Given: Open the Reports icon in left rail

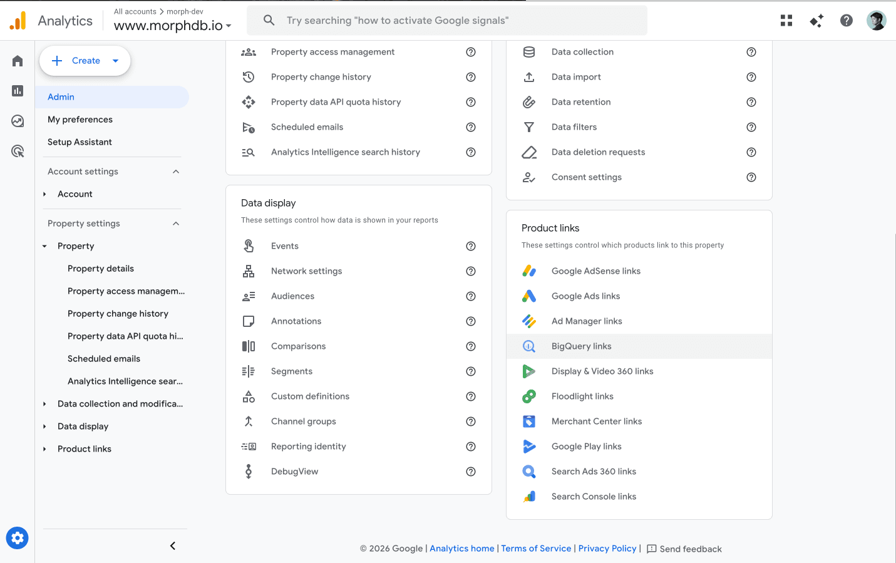Looking at the screenshot, I should pyautogui.click(x=18, y=91).
